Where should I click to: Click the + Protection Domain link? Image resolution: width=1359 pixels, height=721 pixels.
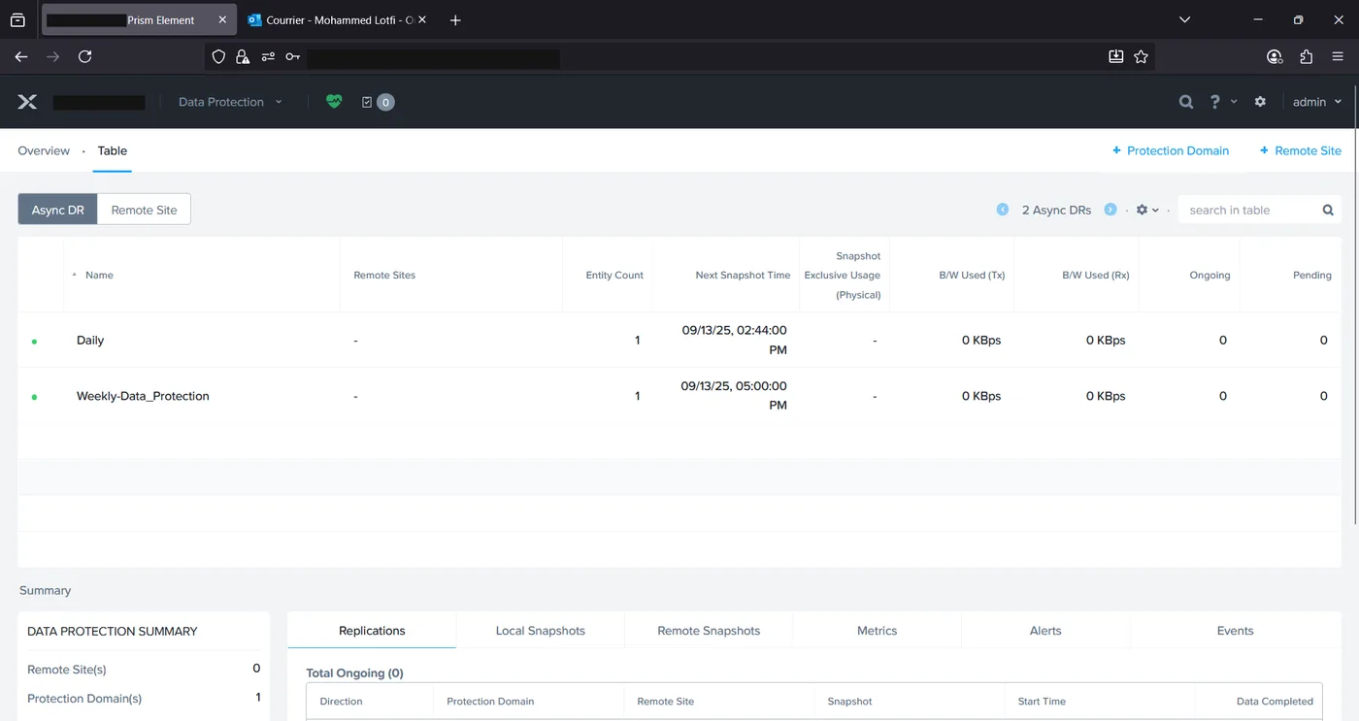pos(1171,150)
